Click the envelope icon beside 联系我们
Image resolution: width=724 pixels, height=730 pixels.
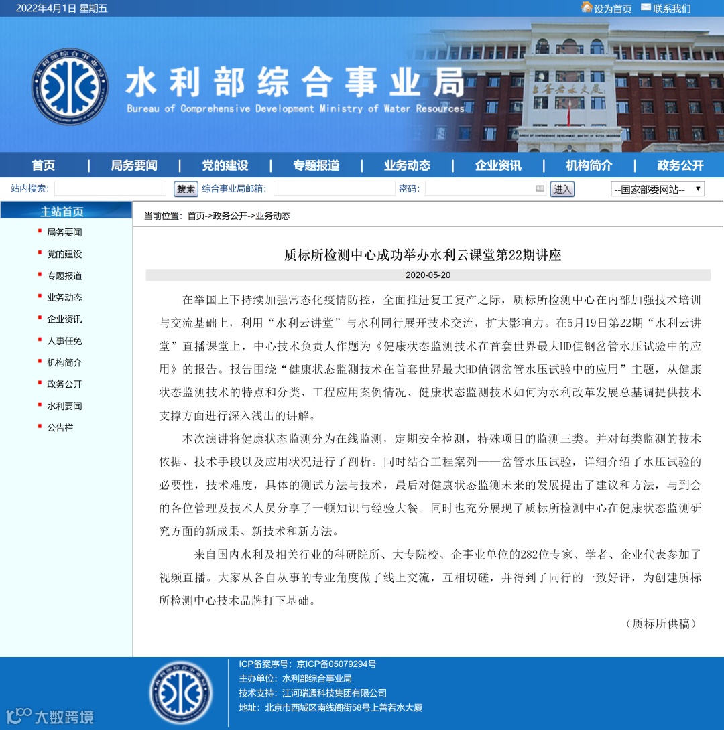pyautogui.click(x=646, y=7)
